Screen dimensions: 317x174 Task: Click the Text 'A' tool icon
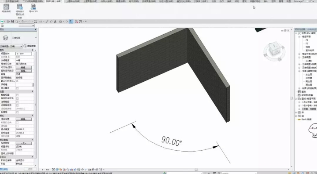click(x=55, y=22)
